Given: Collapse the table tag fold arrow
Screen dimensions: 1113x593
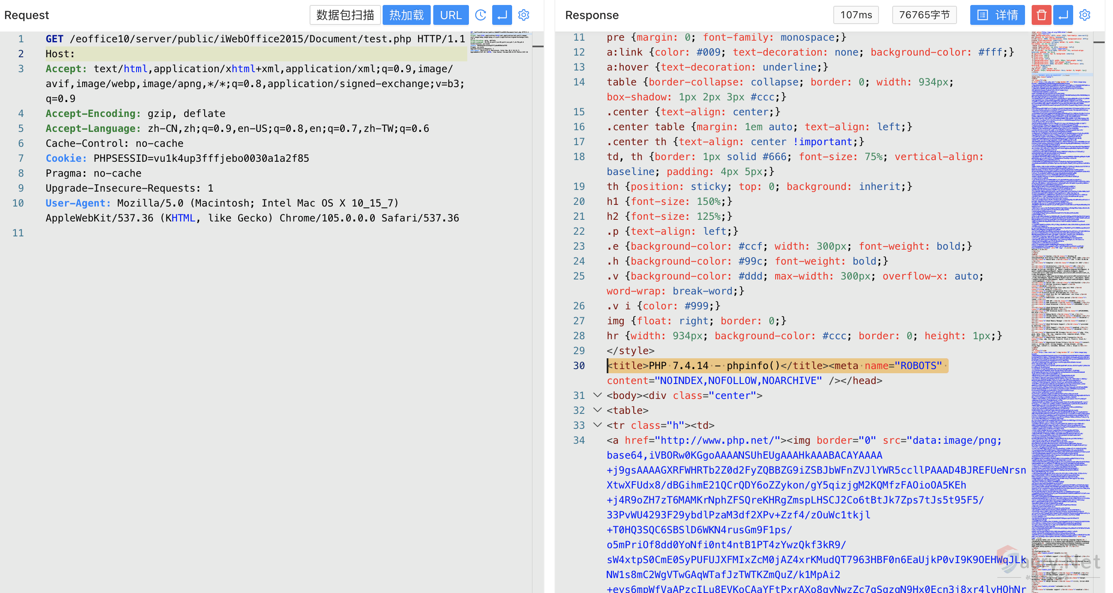Looking at the screenshot, I should pos(598,410).
